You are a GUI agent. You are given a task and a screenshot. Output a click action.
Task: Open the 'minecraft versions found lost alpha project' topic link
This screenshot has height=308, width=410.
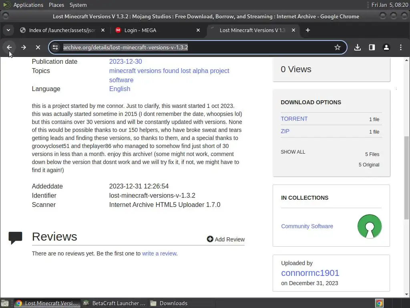tap(169, 71)
